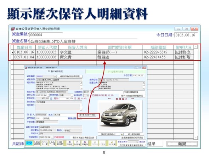Screen dimensions: 209x157
Task: Switch to the F4 tab in asset window
Action: [116, 72]
